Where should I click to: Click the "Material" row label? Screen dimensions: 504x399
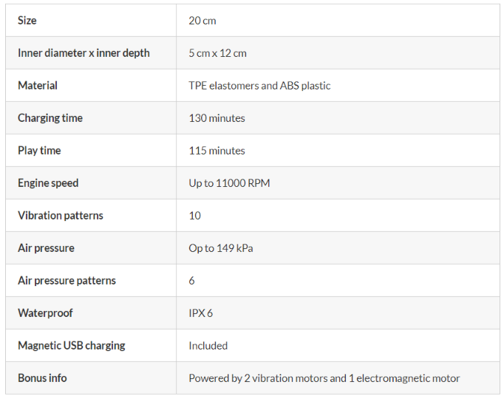click(x=38, y=86)
